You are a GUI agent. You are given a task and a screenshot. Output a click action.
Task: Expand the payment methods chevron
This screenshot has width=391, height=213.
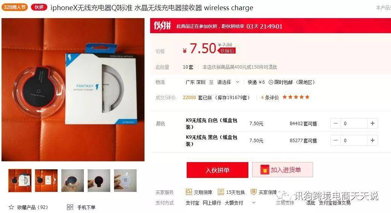point(254,202)
